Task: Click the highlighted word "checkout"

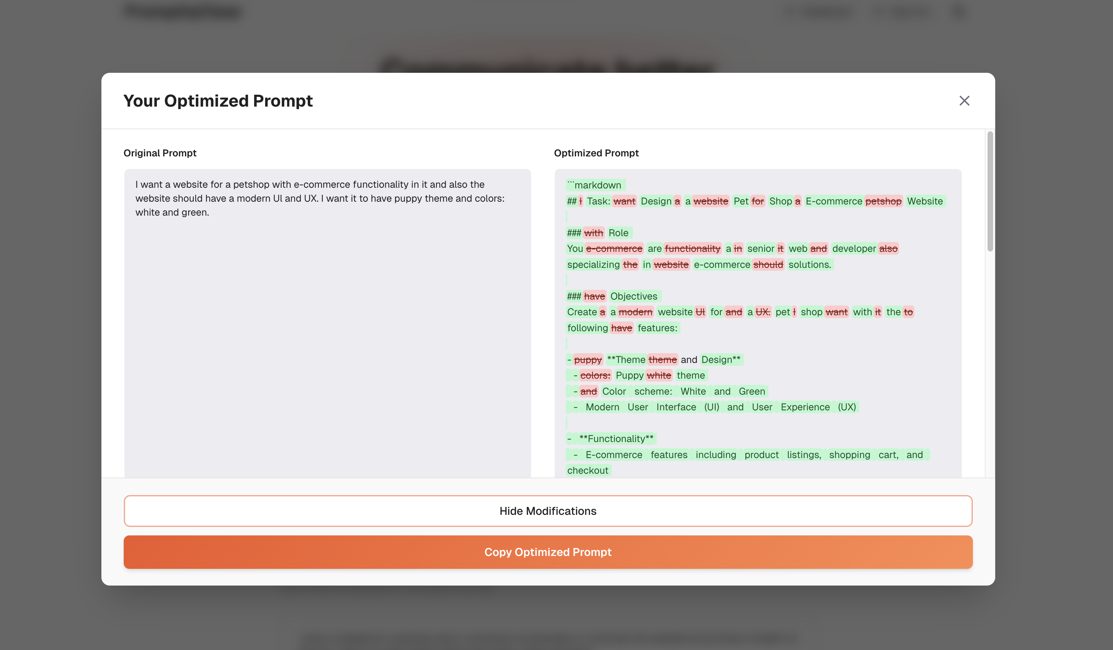Action: coord(588,470)
